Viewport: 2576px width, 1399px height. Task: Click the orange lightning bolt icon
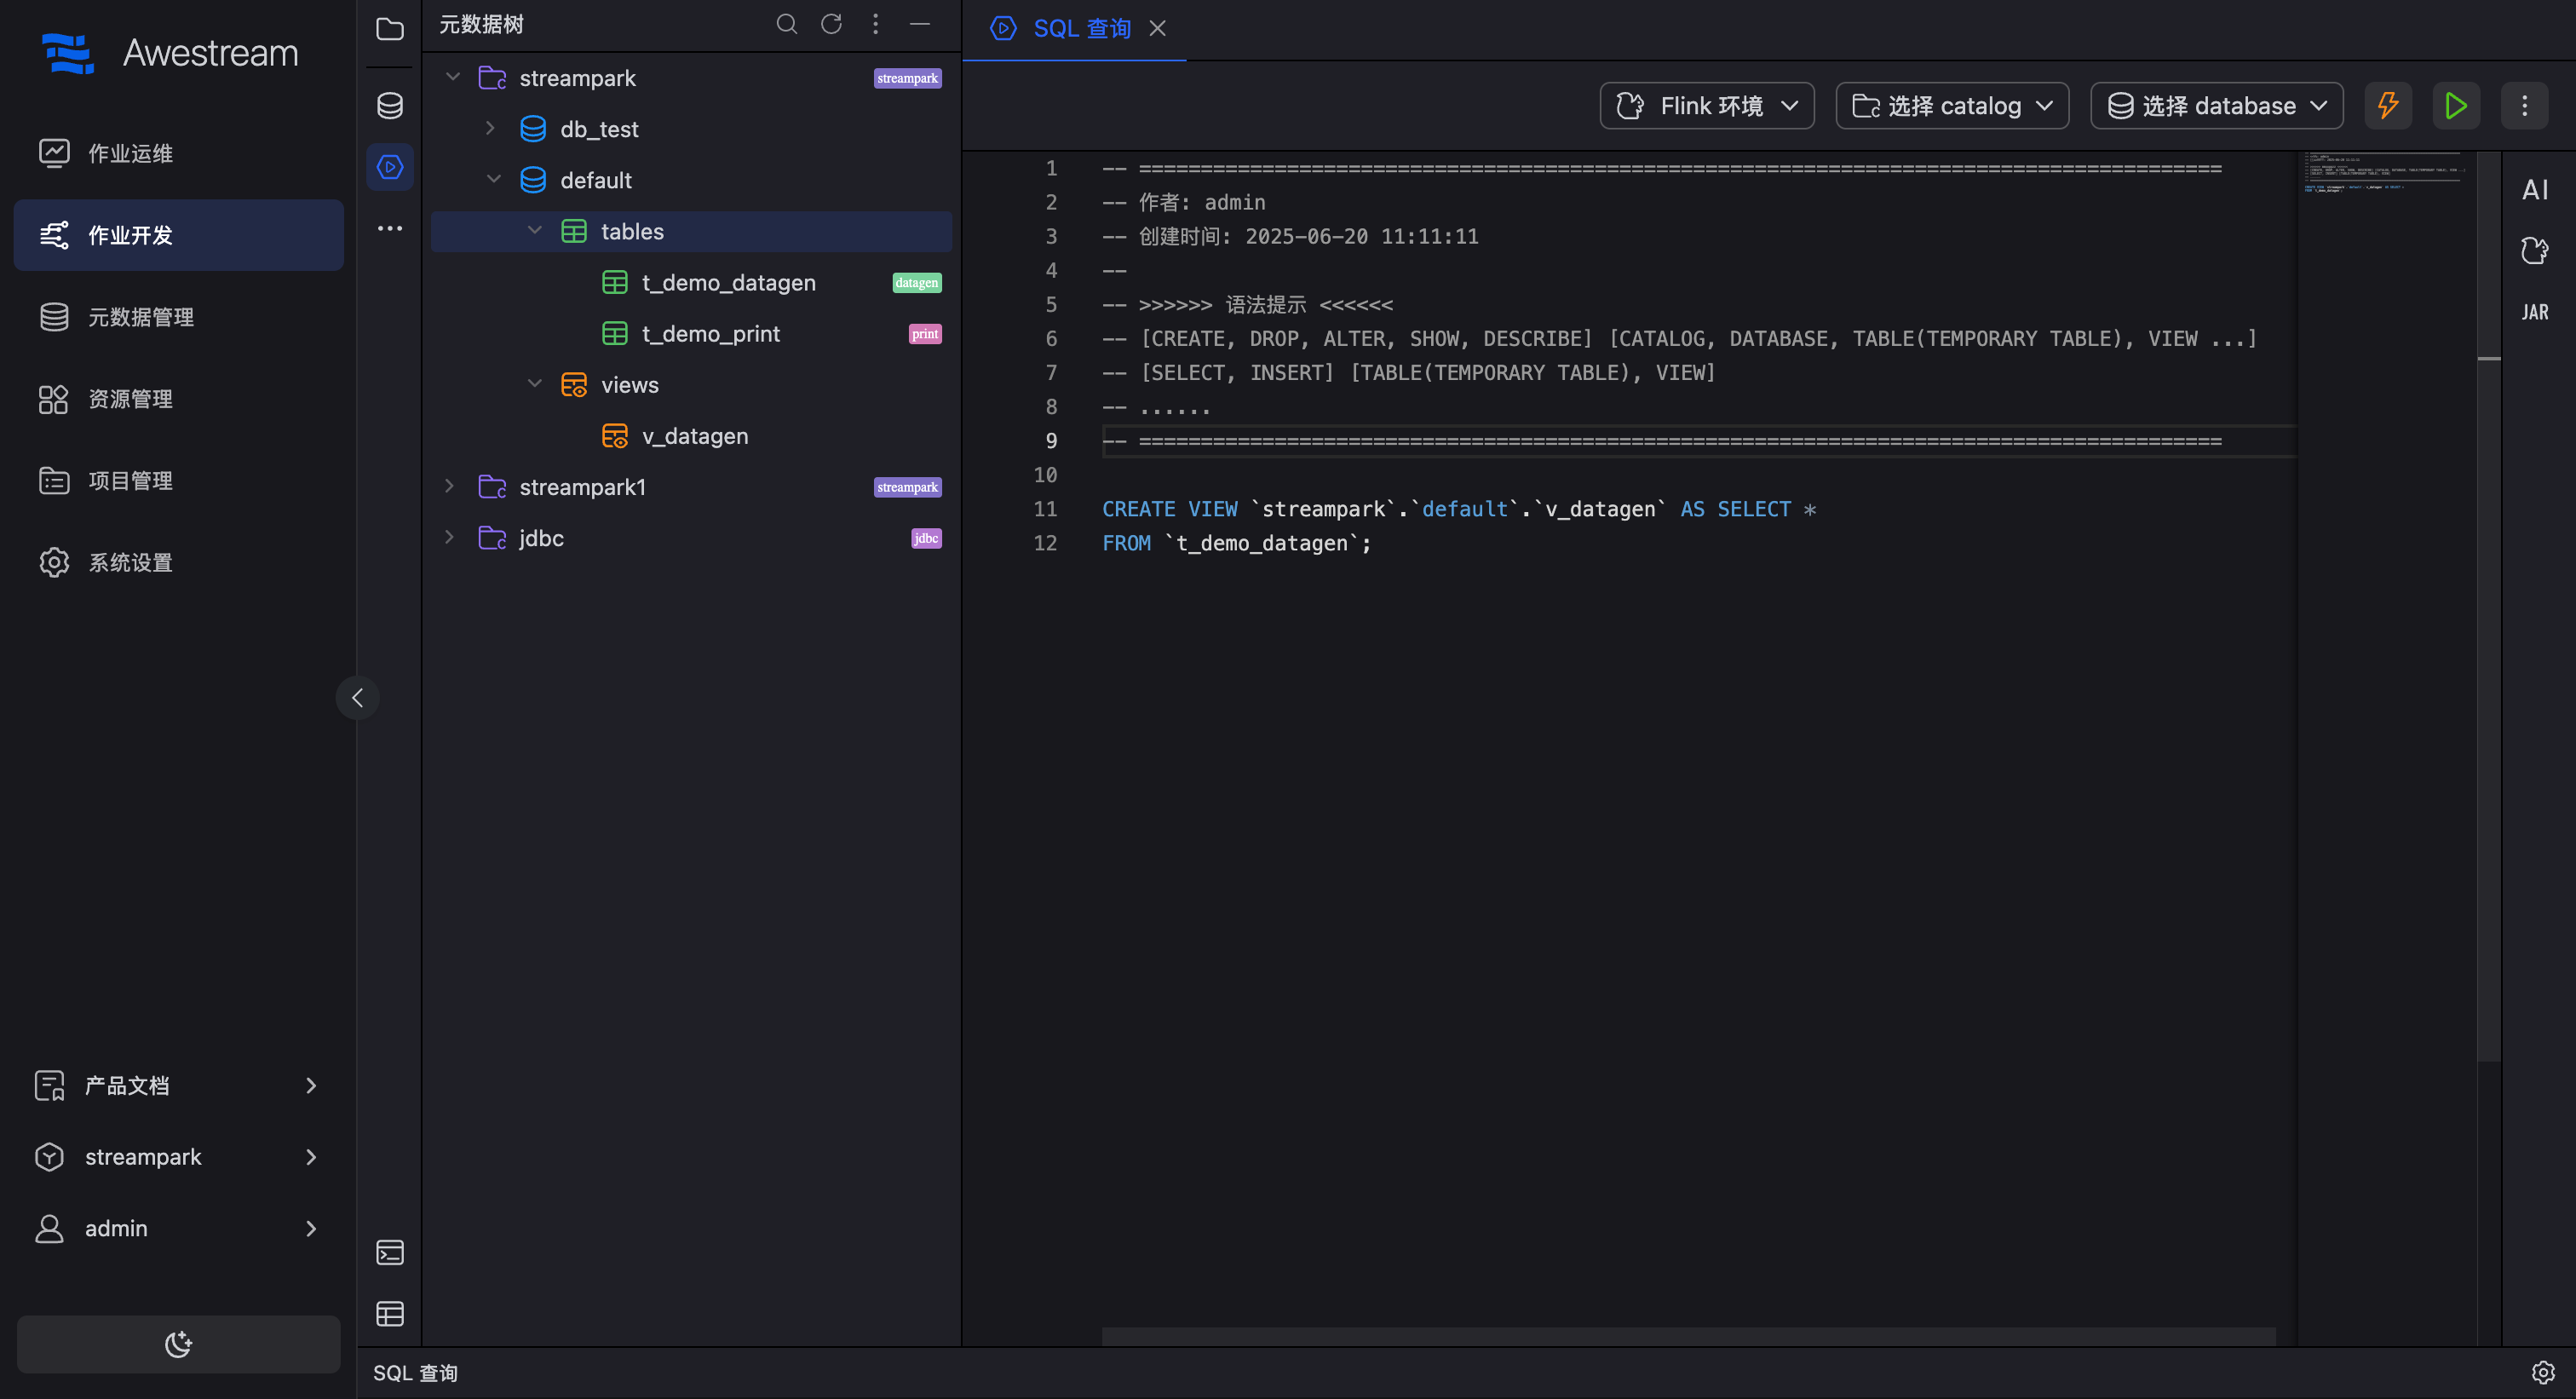click(2388, 106)
